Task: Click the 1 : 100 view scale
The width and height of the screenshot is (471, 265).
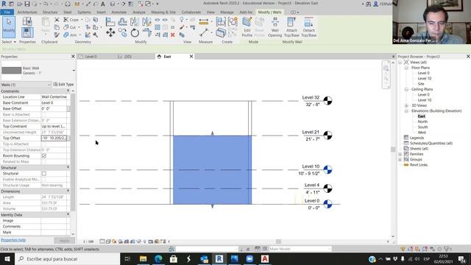Action: point(88,241)
